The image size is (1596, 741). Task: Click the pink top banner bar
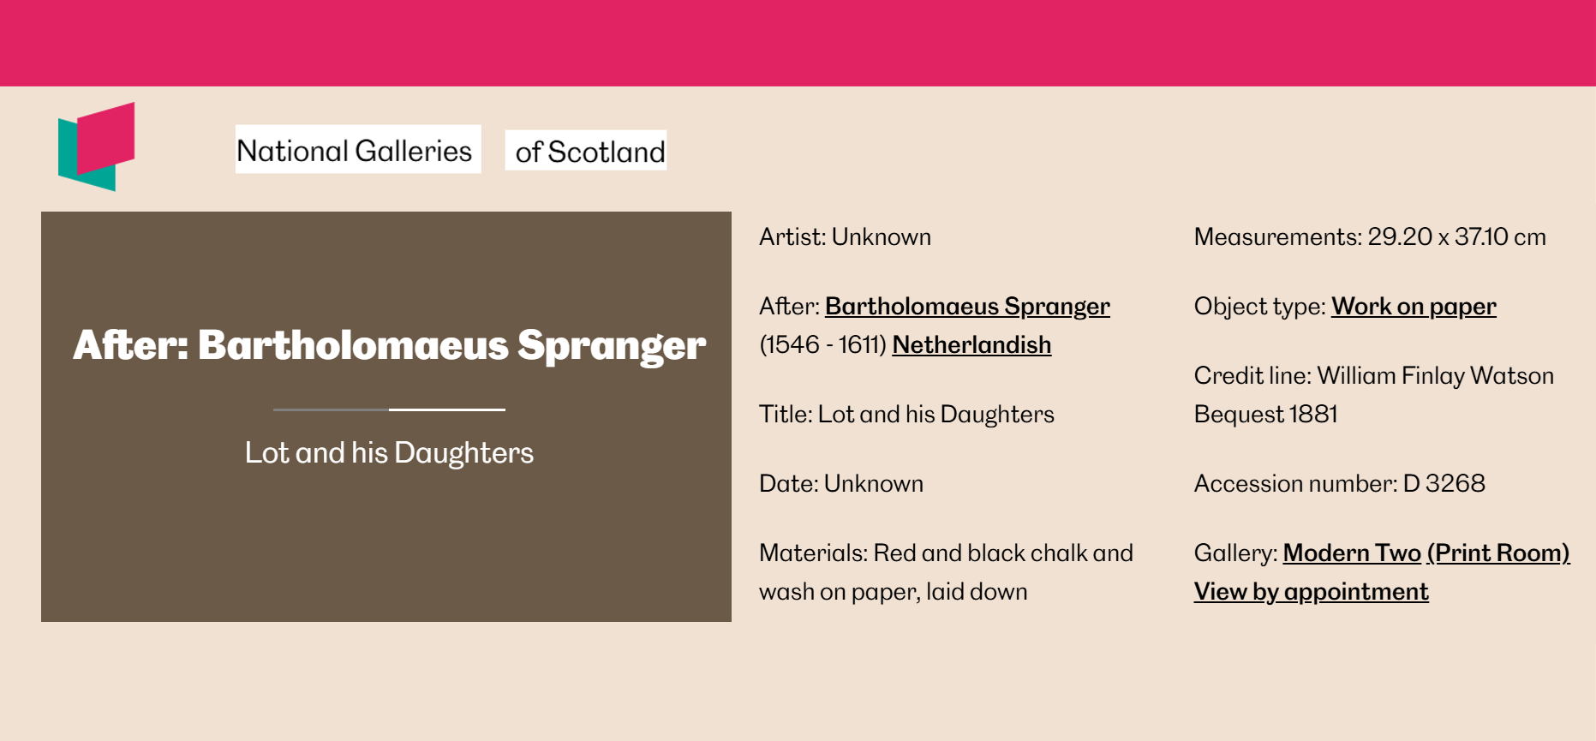pos(798,43)
